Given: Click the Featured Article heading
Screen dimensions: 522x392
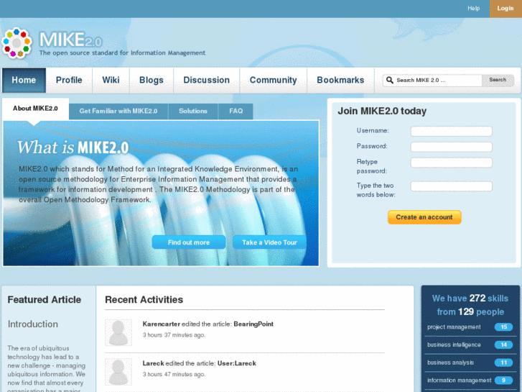Looking at the screenshot, I should coord(45,300).
